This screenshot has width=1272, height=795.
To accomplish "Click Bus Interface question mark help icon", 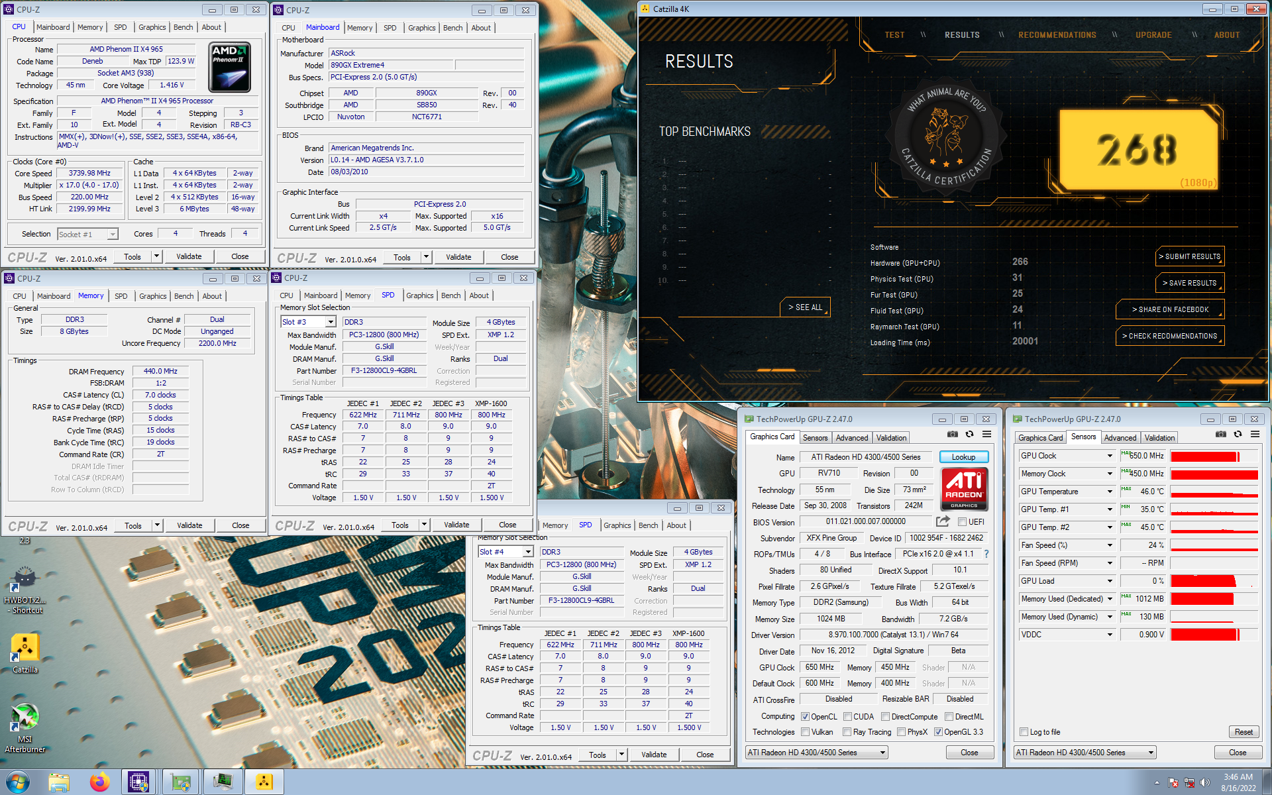I will (x=986, y=554).
